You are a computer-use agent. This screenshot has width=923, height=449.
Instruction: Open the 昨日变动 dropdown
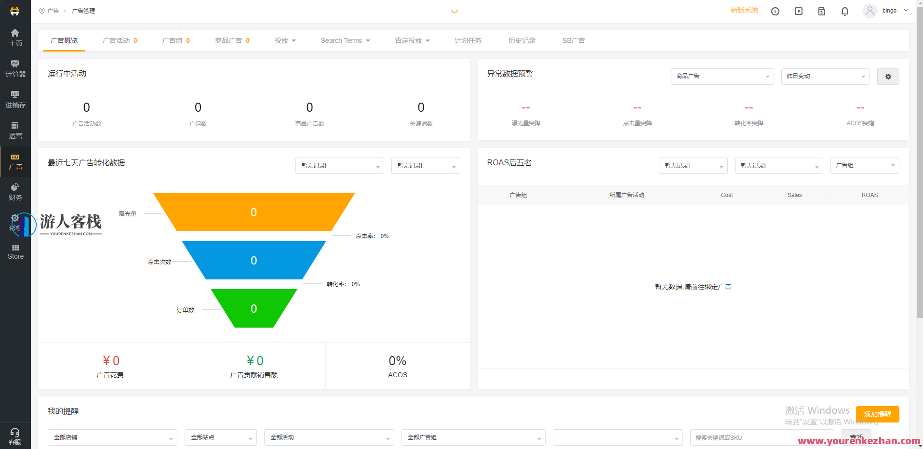tap(825, 76)
